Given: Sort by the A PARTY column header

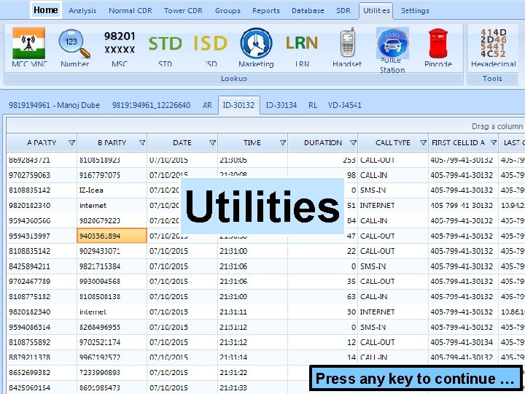Looking at the screenshot, I should click(x=42, y=143).
